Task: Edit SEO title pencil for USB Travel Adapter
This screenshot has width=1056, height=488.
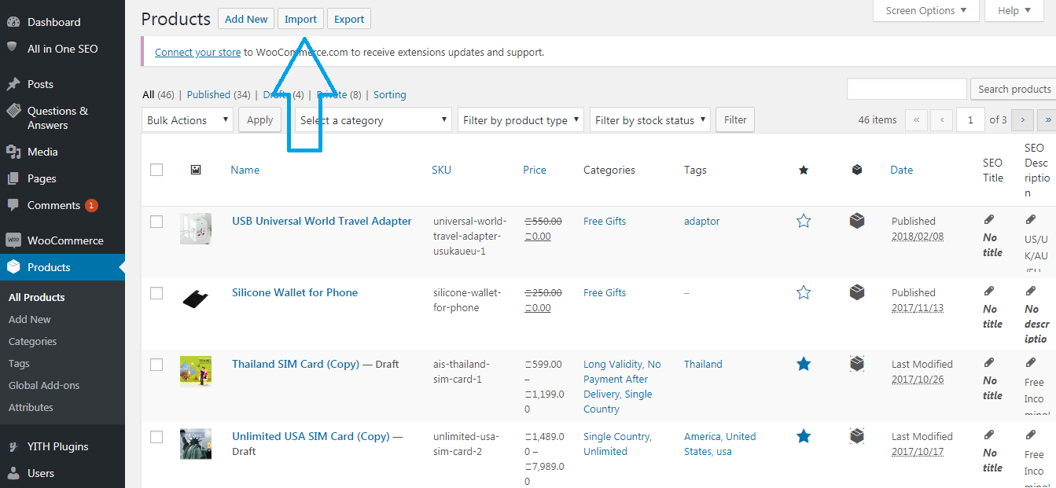Action: tap(988, 220)
